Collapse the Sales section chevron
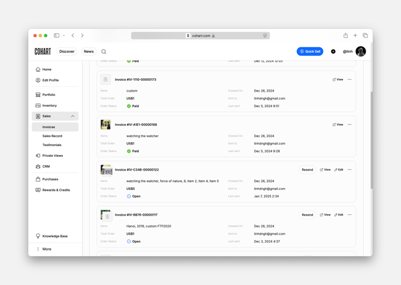Image resolution: width=401 pixels, height=285 pixels. (72, 116)
